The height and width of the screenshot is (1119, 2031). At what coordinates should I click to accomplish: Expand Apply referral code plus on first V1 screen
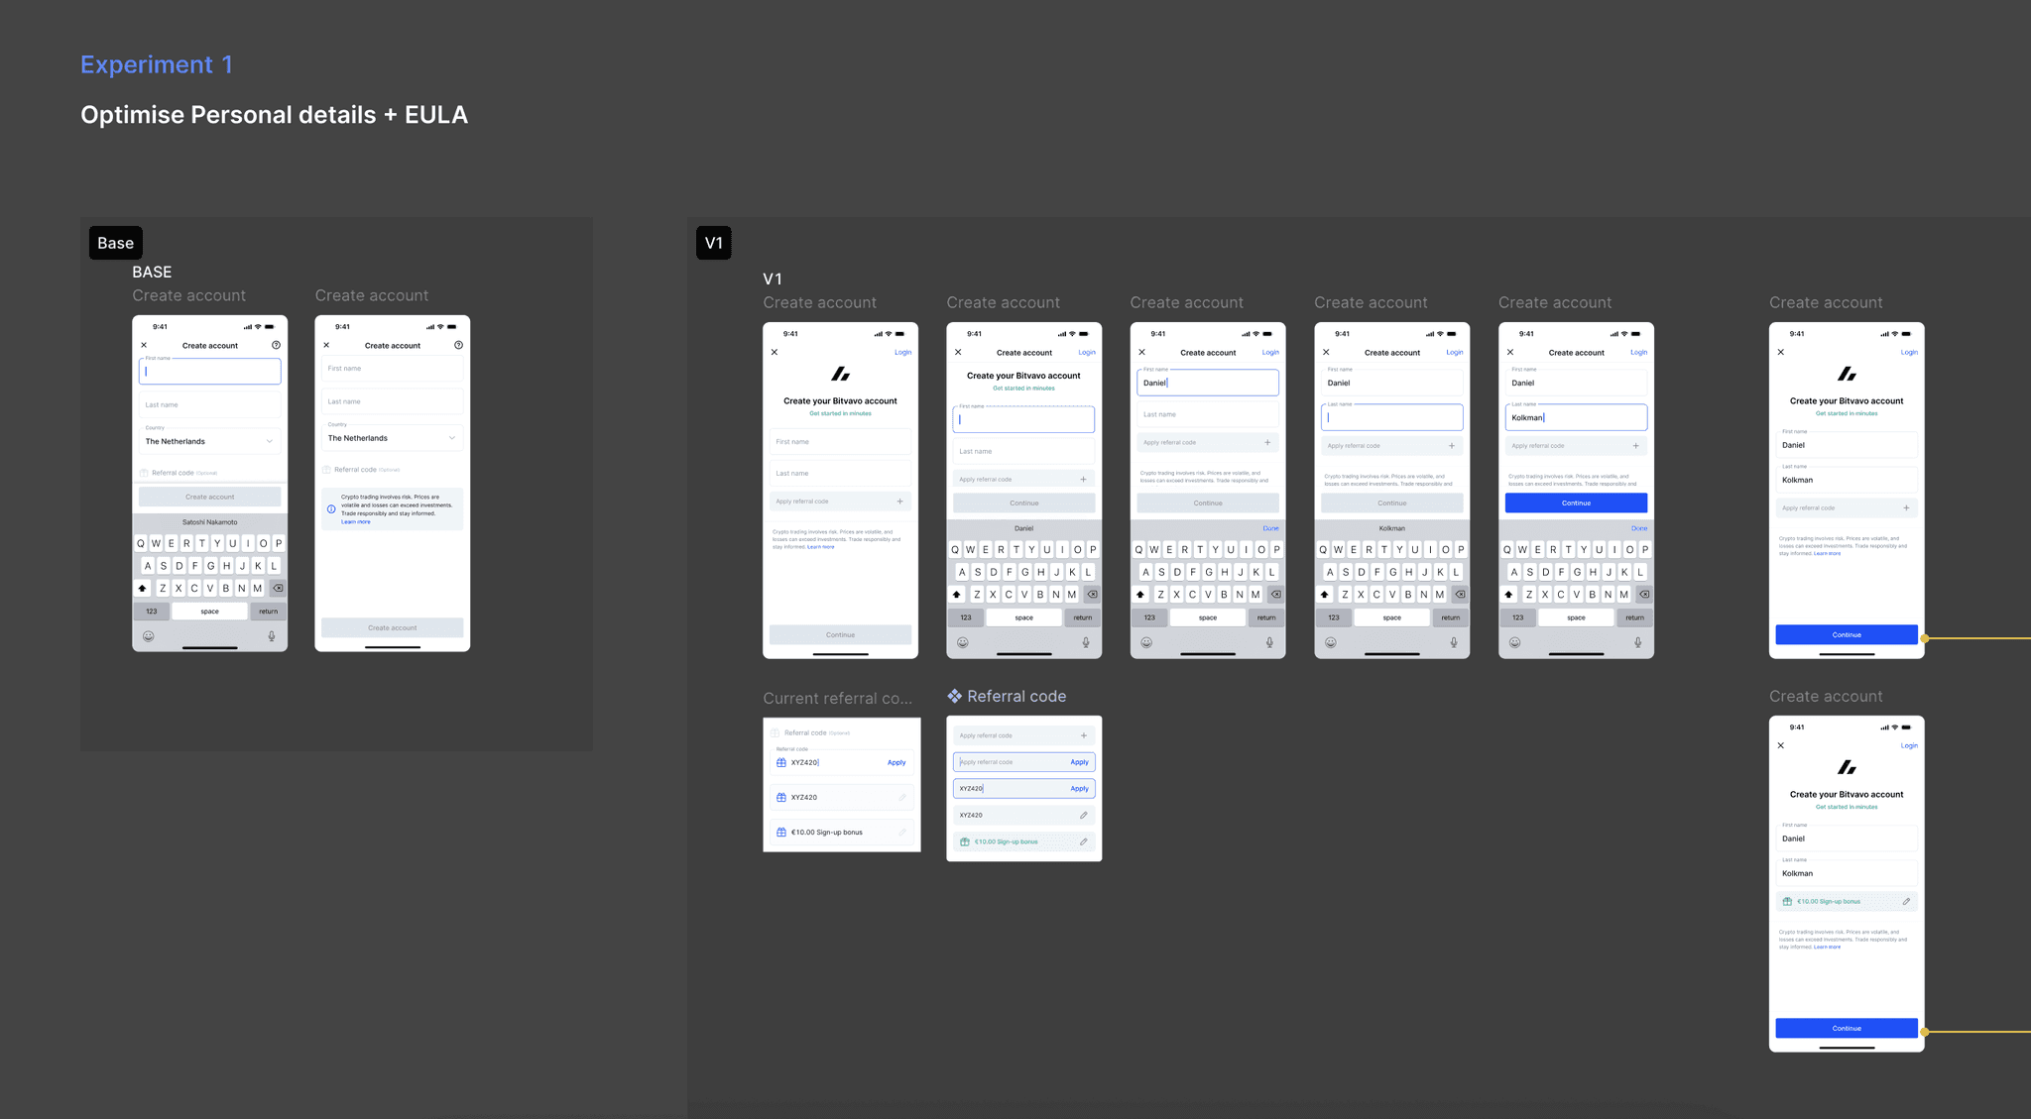[x=899, y=502]
